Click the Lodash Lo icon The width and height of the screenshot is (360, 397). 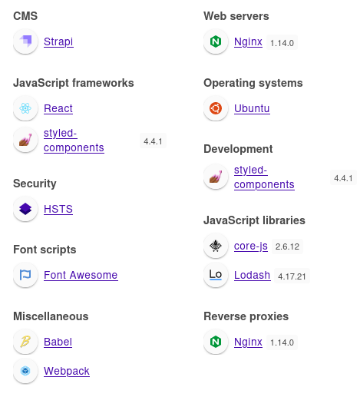click(216, 275)
